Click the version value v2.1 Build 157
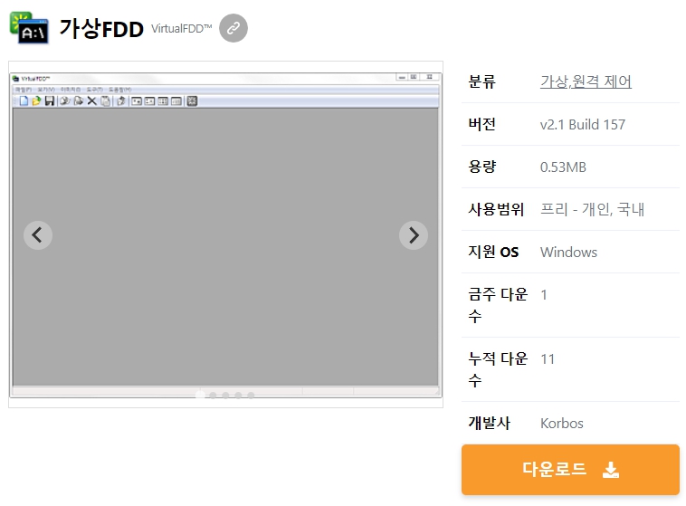 click(x=583, y=124)
